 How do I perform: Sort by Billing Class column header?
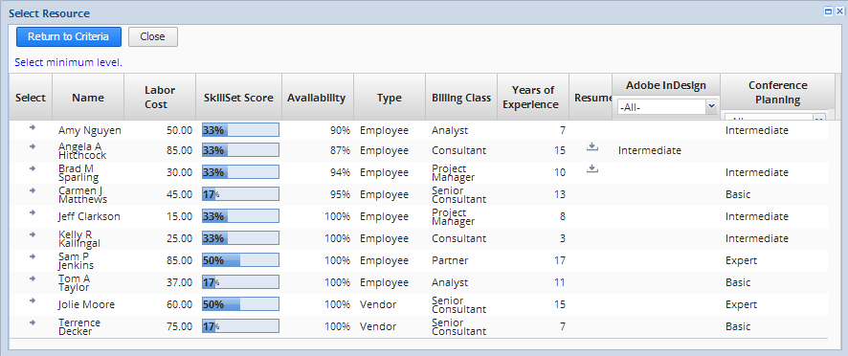coord(461,98)
